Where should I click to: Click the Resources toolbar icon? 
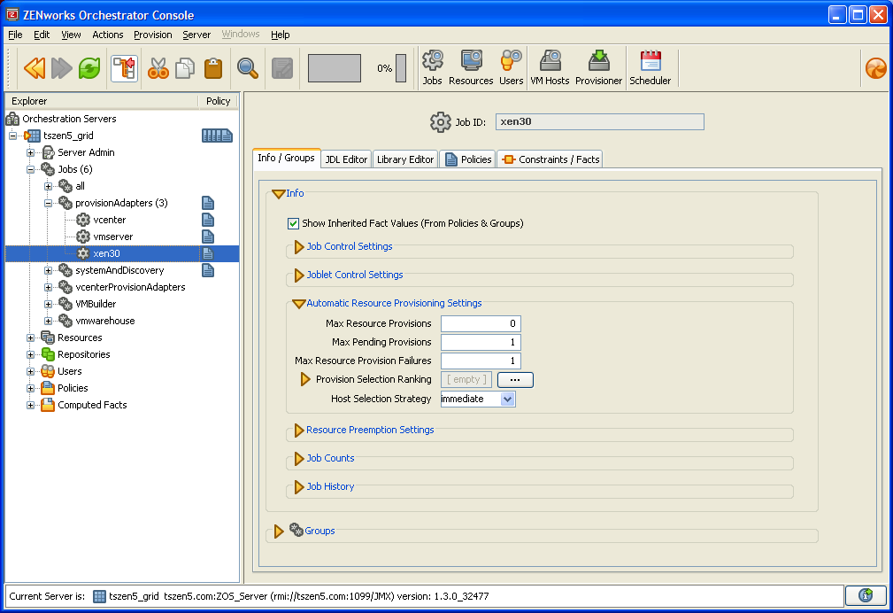[x=470, y=67]
